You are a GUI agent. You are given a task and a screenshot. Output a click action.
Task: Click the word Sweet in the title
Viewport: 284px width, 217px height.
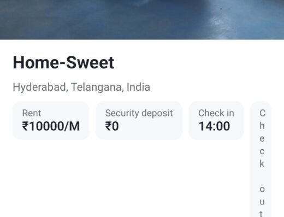(x=90, y=63)
